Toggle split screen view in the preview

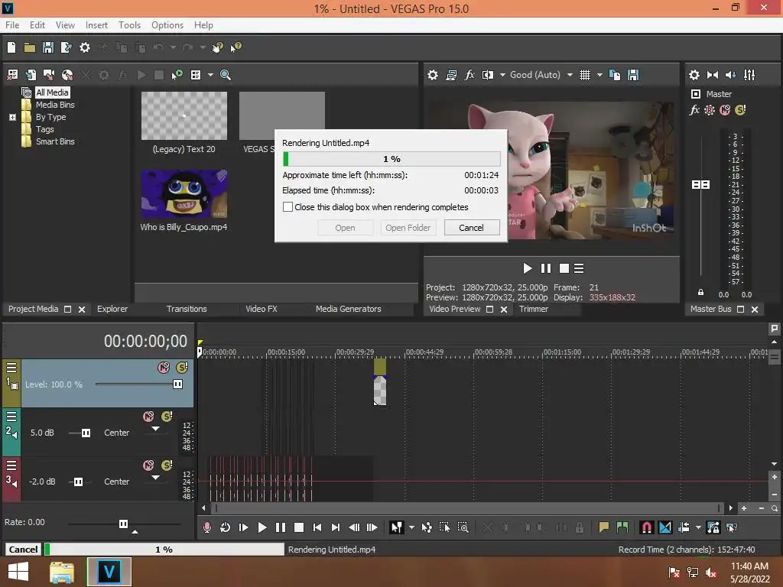(487, 75)
